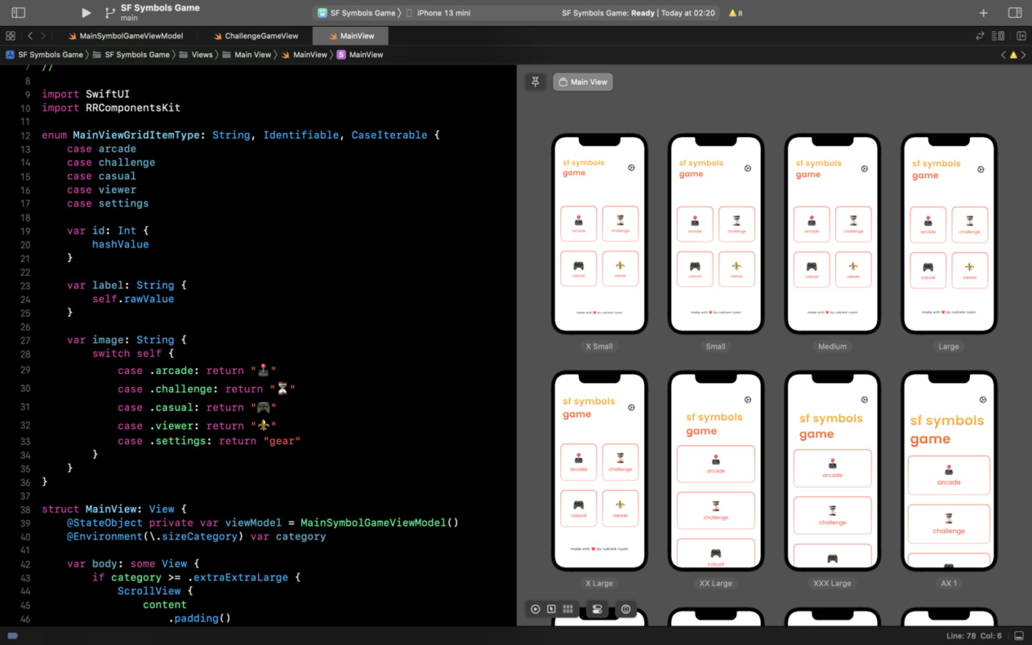The width and height of the screenshot is (1032, 645).
Task: Click the arcade card in XX Large preview
Action: coord(716,464)
